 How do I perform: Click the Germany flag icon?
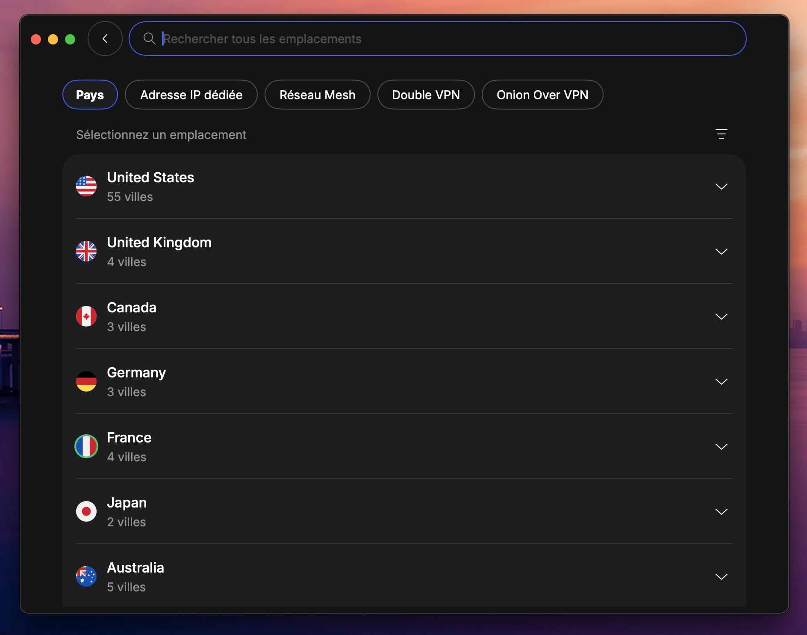coord(87,382)
